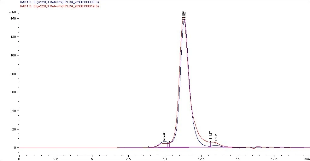Select the 3.485 peak label beside 13.127
Screen dimensions: 310x161
pos(216,138)
